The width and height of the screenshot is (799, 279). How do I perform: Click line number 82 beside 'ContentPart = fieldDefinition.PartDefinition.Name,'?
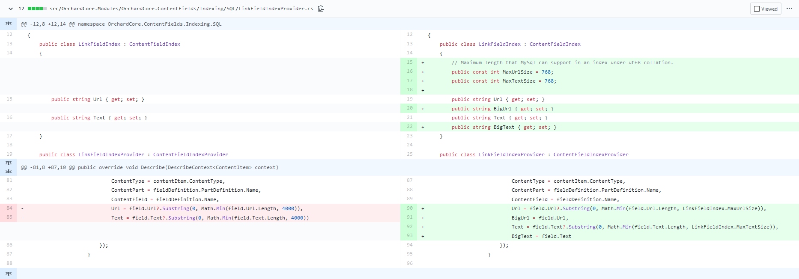9,190
